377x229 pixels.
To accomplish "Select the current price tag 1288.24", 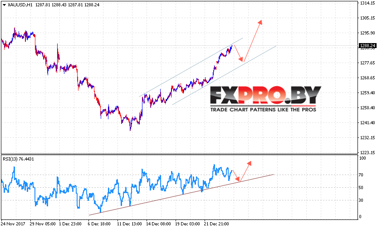I will [367, 45].
